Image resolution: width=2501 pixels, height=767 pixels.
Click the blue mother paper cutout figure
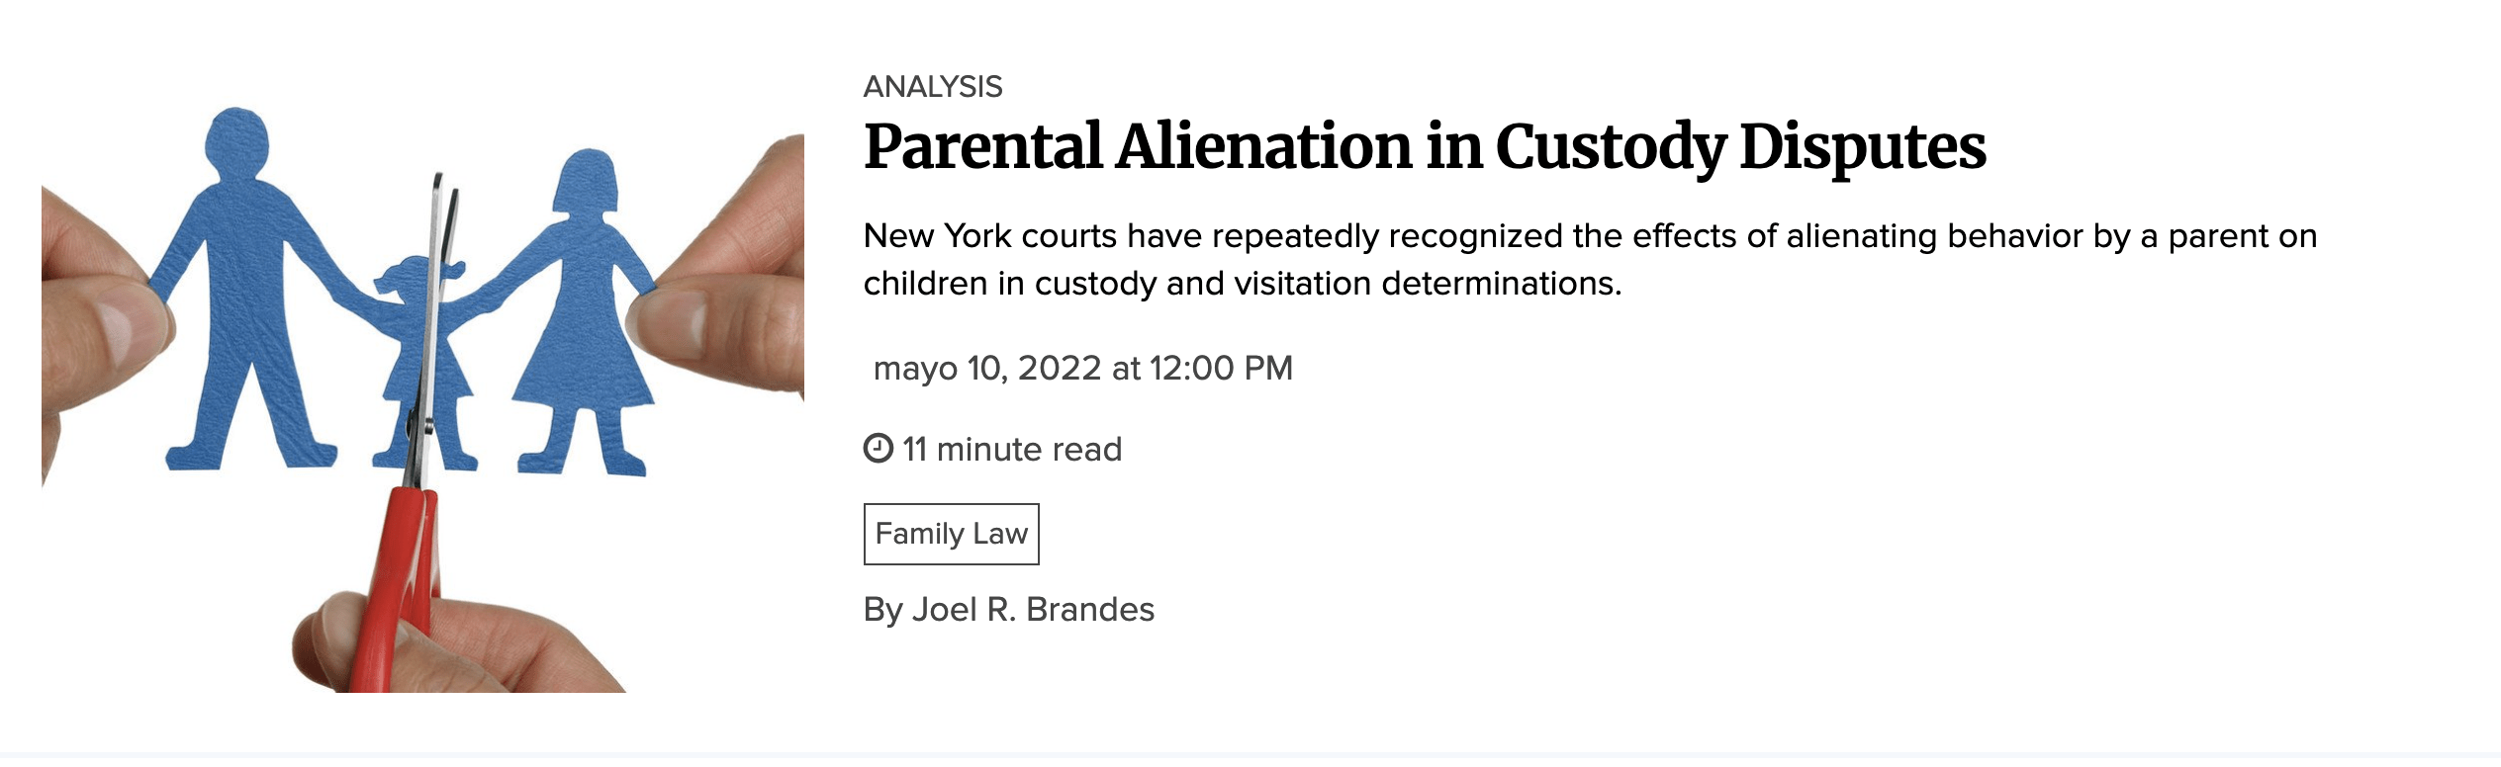pyautogui.click(x=583, y=316)
